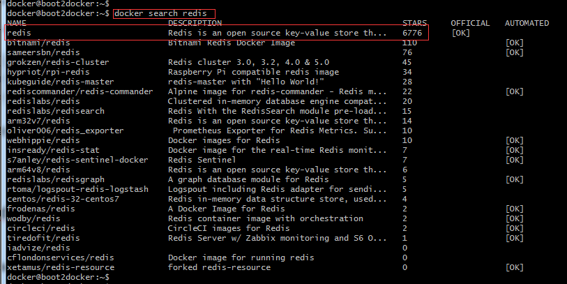Select 'sameersbn/redis' image name
The image size is (567, 284).
tap(43, 52)
